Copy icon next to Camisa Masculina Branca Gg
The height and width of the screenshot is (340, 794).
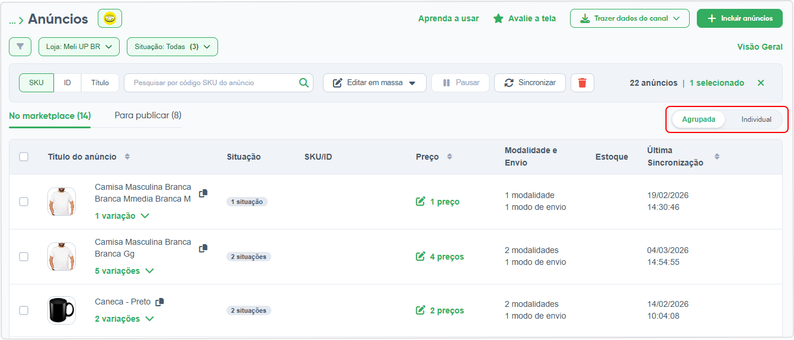203,248
